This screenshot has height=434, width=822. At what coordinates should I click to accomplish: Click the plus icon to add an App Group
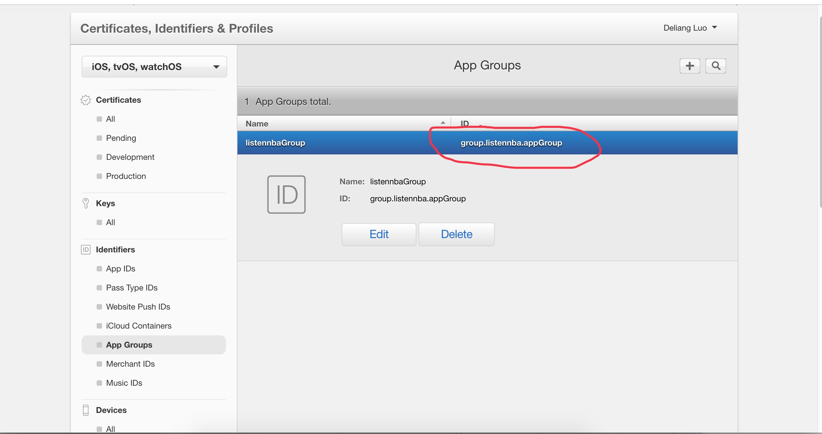click(x=690, y=66)
